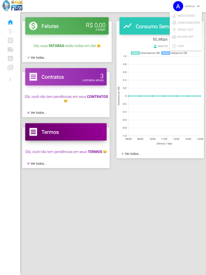Choose BAIXAR APP from the user menu

pos(186,37)
